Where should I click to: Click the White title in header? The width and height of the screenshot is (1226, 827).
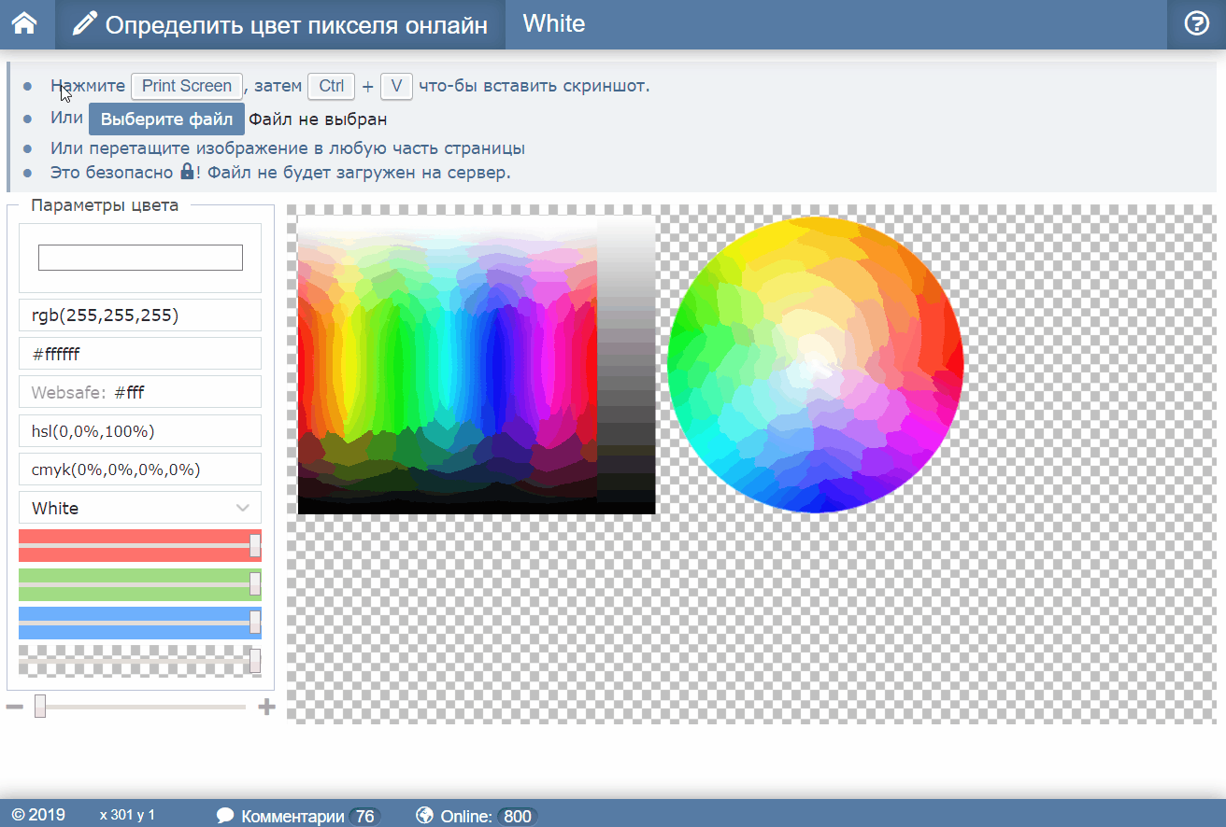click(x=554, y=24)
